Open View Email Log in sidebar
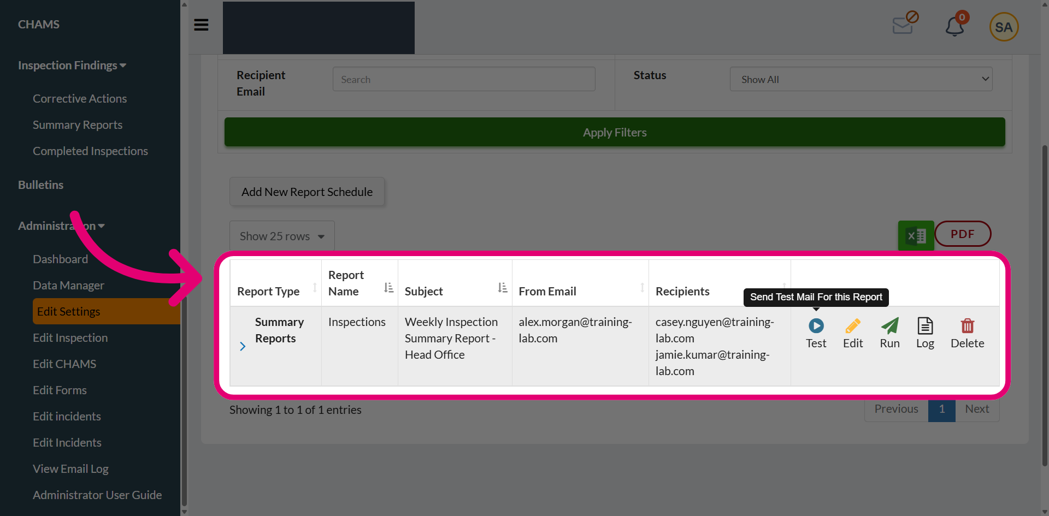Screen dimensions: 1049x516 click(x=70, y=469)
